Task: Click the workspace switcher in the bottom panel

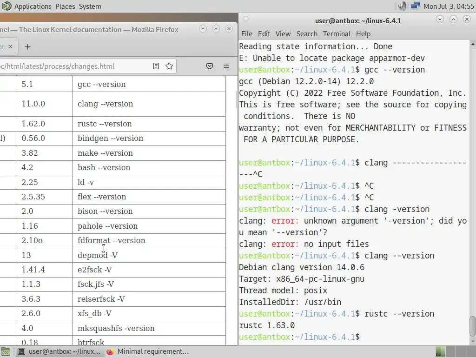Action: (455, 351)
